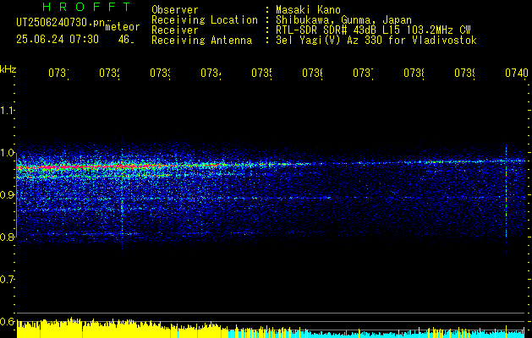The width and height of the screenshot is (532, 338).
Task: Select observer name Masaki Kano
Action: [x=308, y=10]
